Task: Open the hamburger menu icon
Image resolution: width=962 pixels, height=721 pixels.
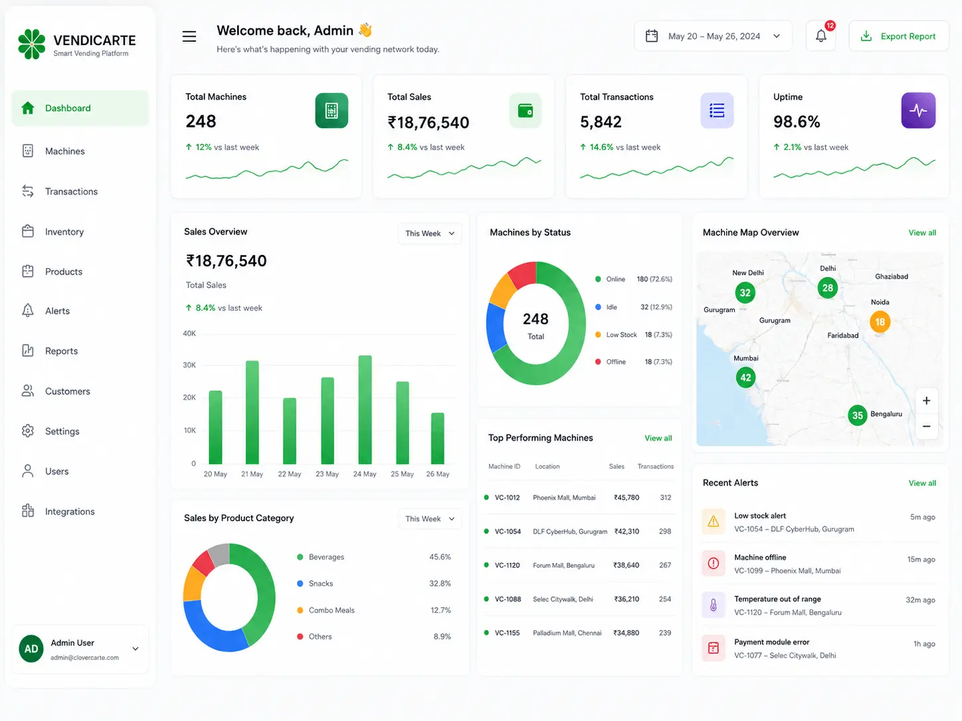Action: pos(189,37)
